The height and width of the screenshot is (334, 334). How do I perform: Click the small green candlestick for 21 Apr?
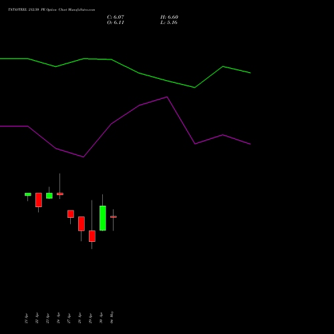(x=28, y=194)
